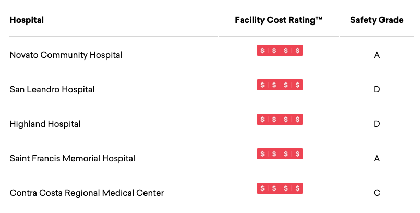Open Saint Francis Memorial Hospital entry
Screen dimensions: 420x213
coord(73,158)
